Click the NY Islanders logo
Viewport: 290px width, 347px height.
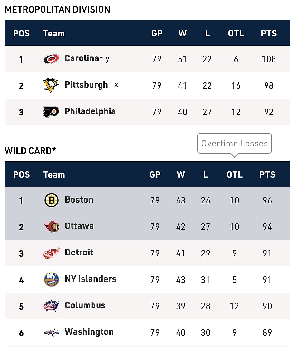[51, 280]
